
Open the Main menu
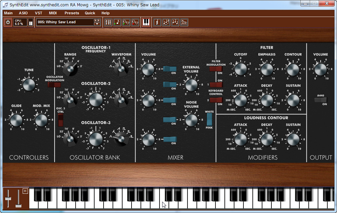[x=8, y=13]
